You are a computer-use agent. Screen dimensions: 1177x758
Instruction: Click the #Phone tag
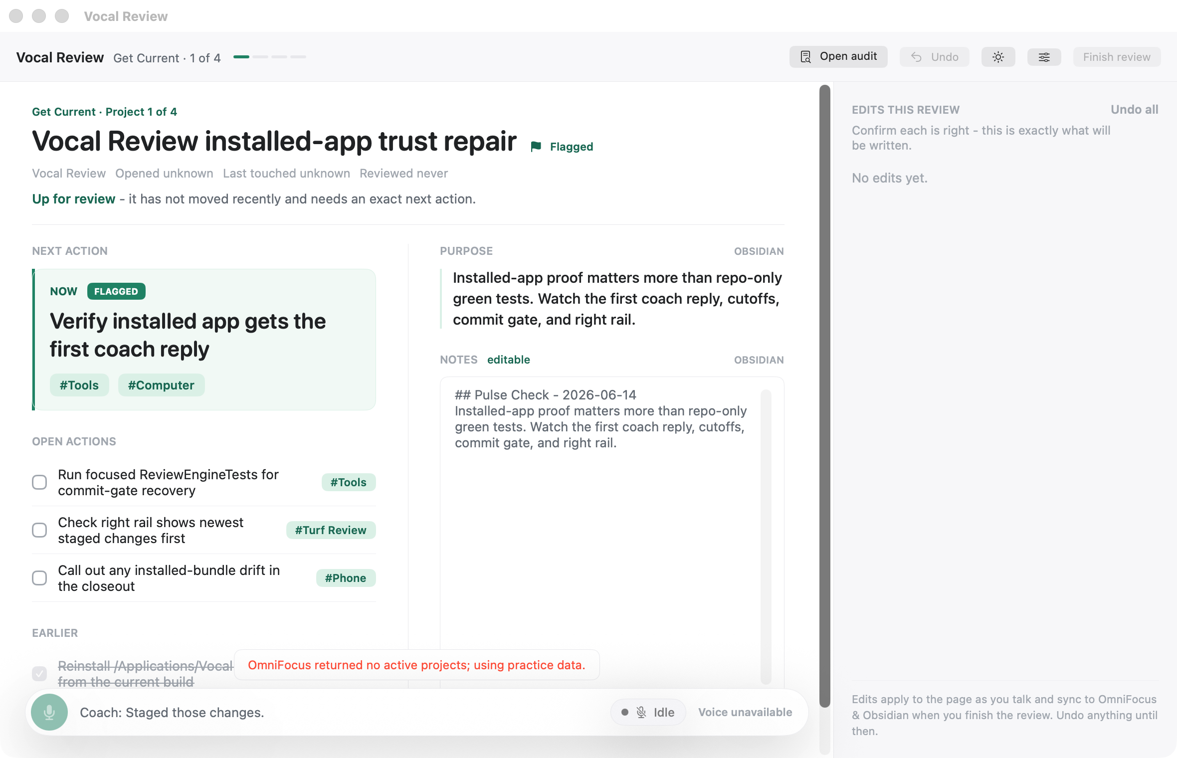coord(346,578)
